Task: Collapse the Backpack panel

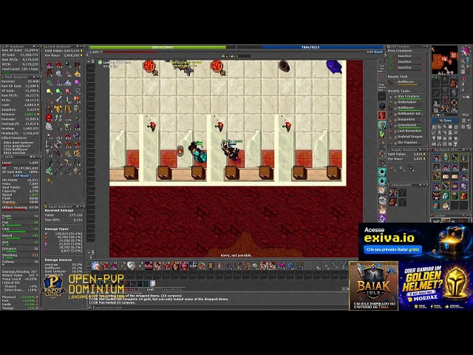Action: point(467,150)
